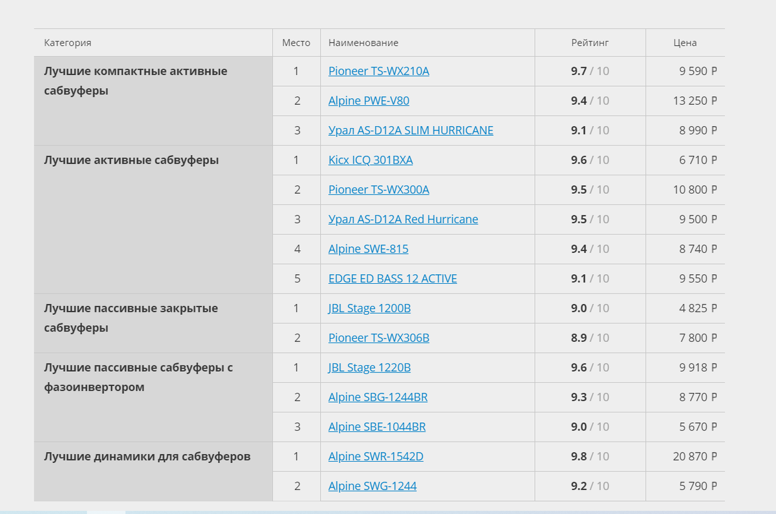Open the Pioneer TS-WX300A link
The height and width of the screenshot is (514, 776).
tap(378, 190)
